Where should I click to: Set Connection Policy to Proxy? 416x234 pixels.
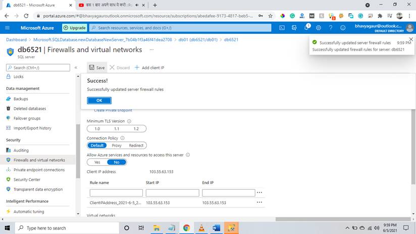[117, 145]
